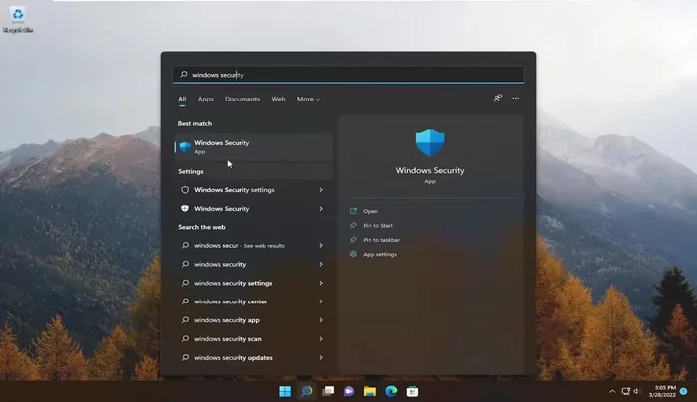The image size is (697, 402).
Task: Expand chevron for 'windows security scan'
Action: tap(321, 339)
